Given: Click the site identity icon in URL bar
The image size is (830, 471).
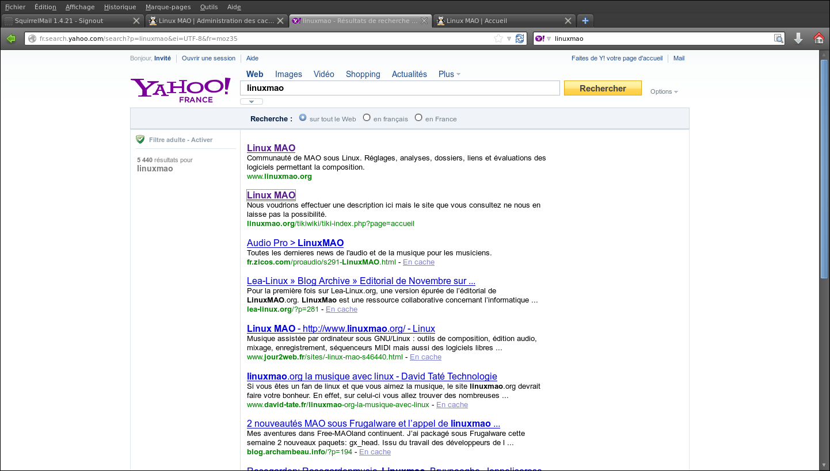Looking at the screenshot, I should 32,39.
